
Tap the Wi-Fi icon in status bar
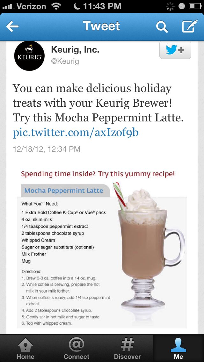pos(57,6)
